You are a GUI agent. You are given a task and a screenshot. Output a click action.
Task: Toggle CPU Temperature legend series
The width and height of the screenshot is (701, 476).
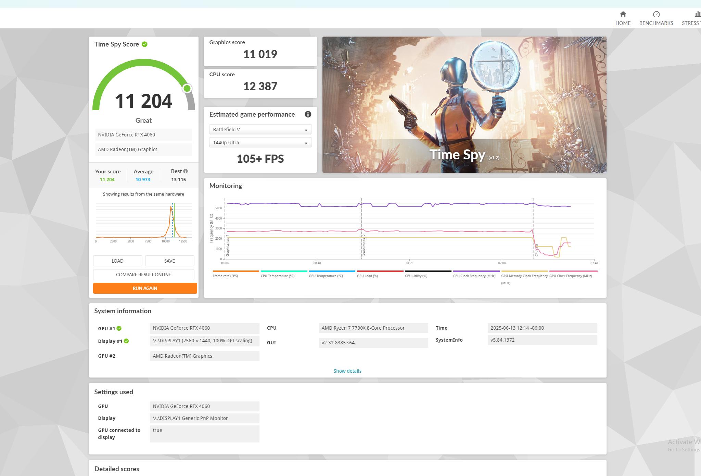click(x=277, y=276)
